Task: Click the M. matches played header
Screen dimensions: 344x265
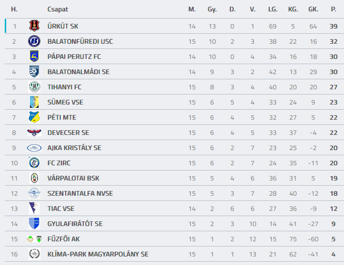Action: tap(192, 9)
